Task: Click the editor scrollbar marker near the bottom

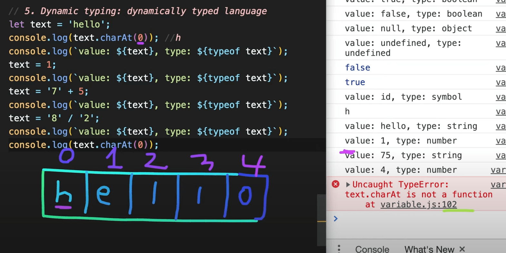Action: pos(321,221)
